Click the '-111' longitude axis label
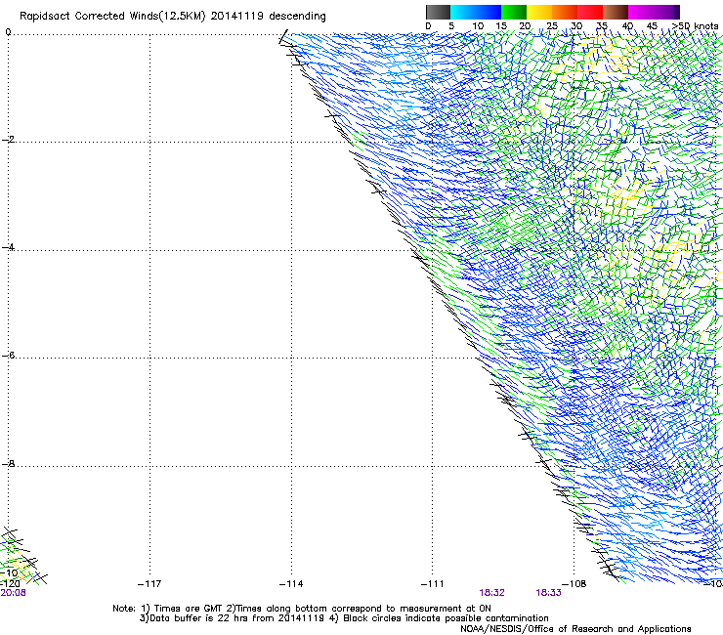 [x=433, y=584]
